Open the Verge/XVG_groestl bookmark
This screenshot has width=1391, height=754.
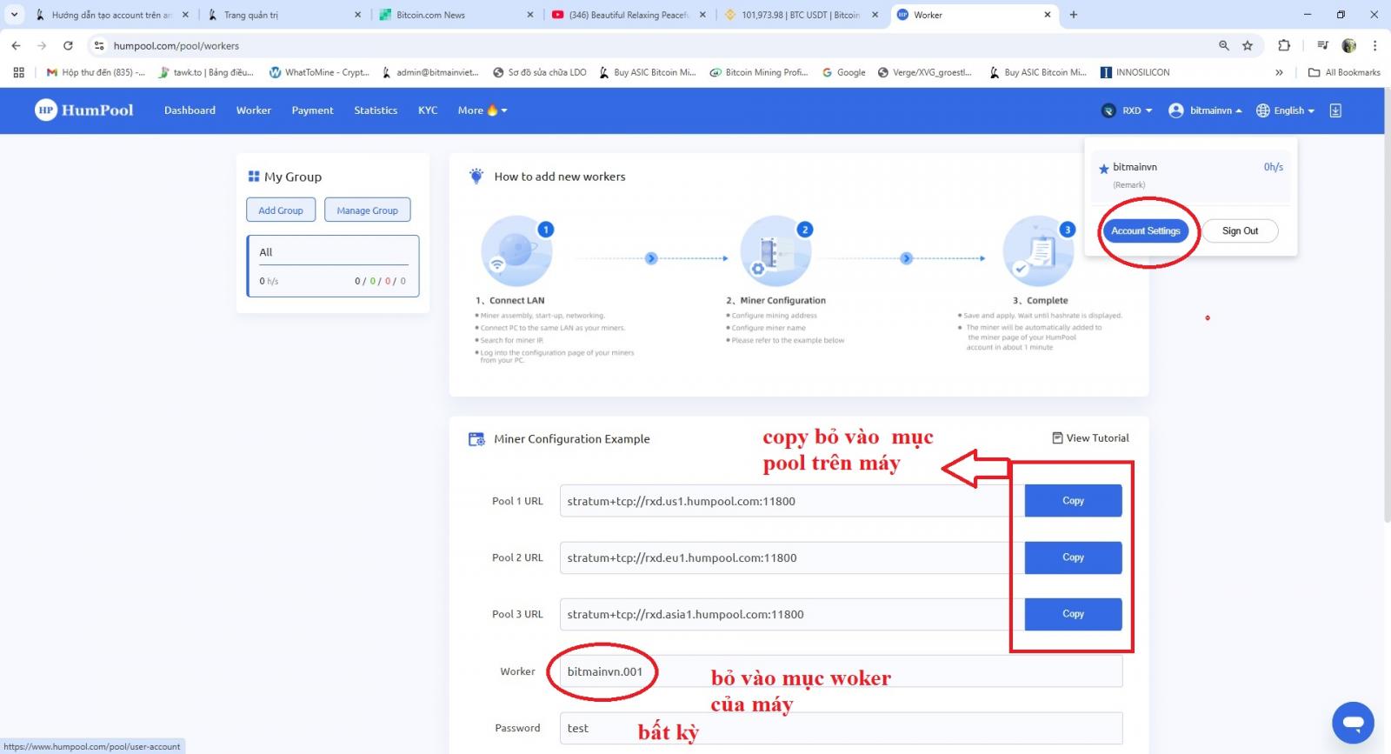[925, 72]
